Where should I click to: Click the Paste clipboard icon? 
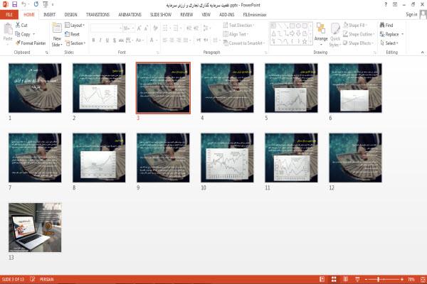tap(8, 29)
